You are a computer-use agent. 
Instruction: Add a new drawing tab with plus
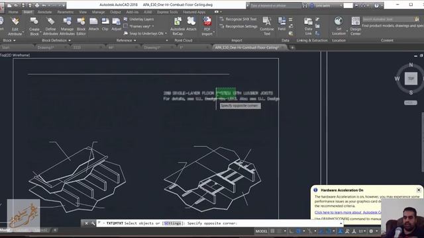coord(292,48)
